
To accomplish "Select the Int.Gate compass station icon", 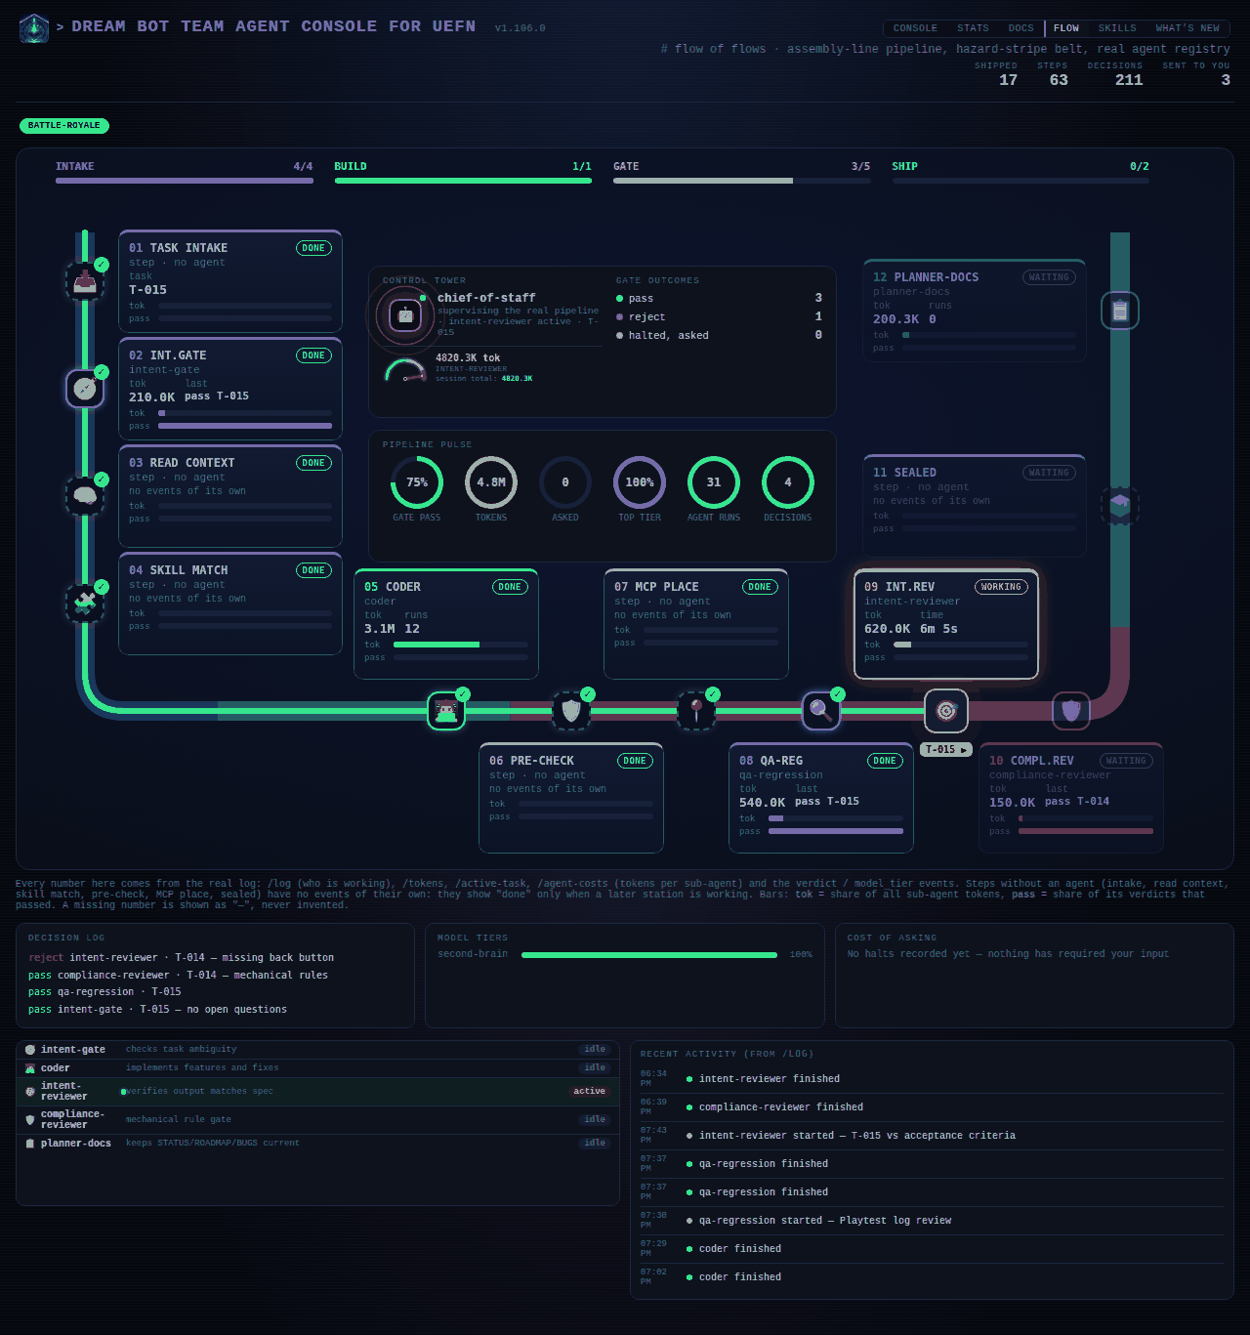I will tap(85, 389).
